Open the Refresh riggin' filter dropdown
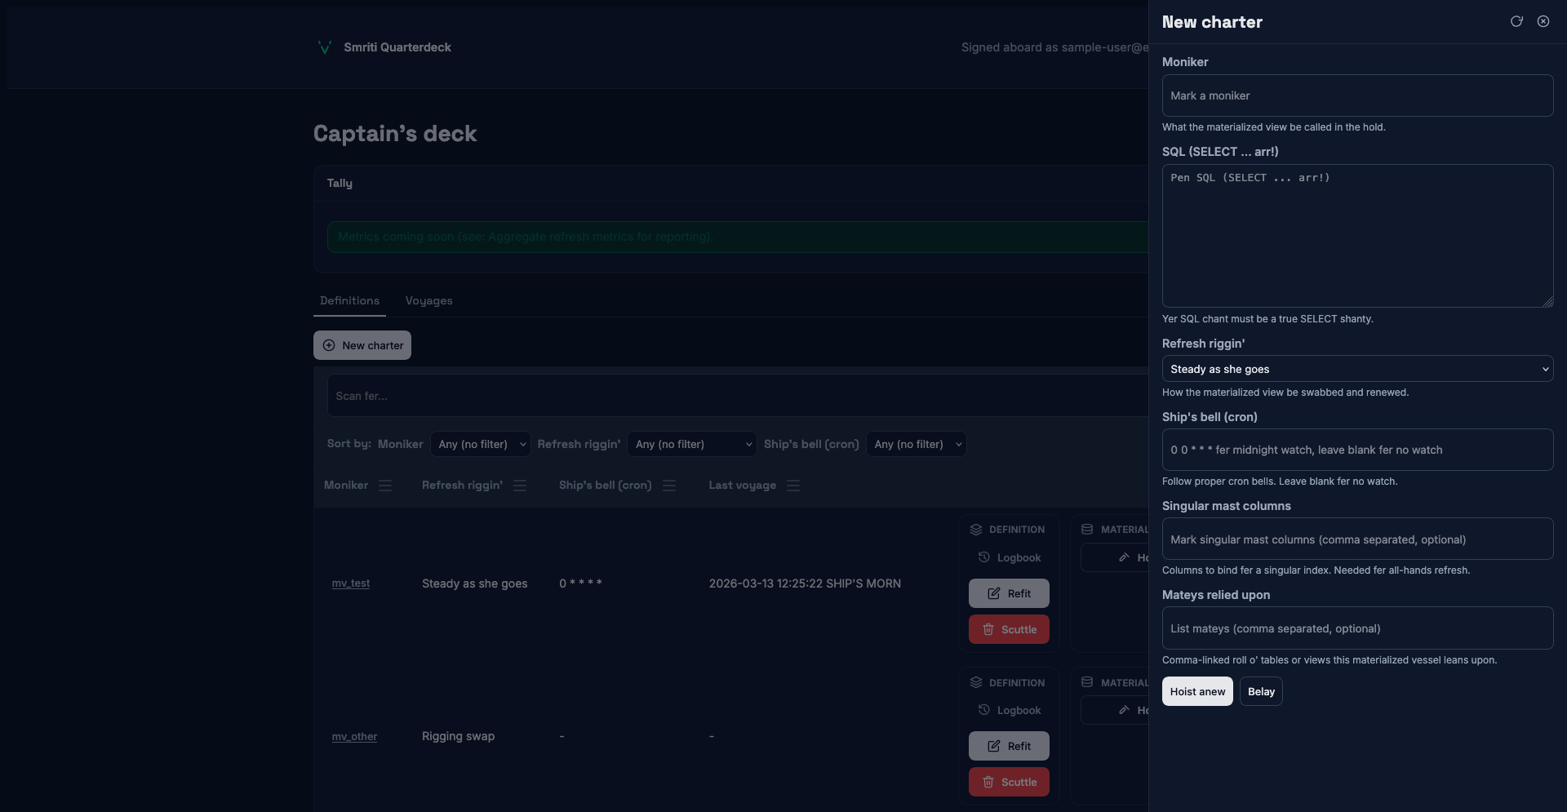Image resolution: width=1567 pixels, height=812 pixels. [692, 444]
